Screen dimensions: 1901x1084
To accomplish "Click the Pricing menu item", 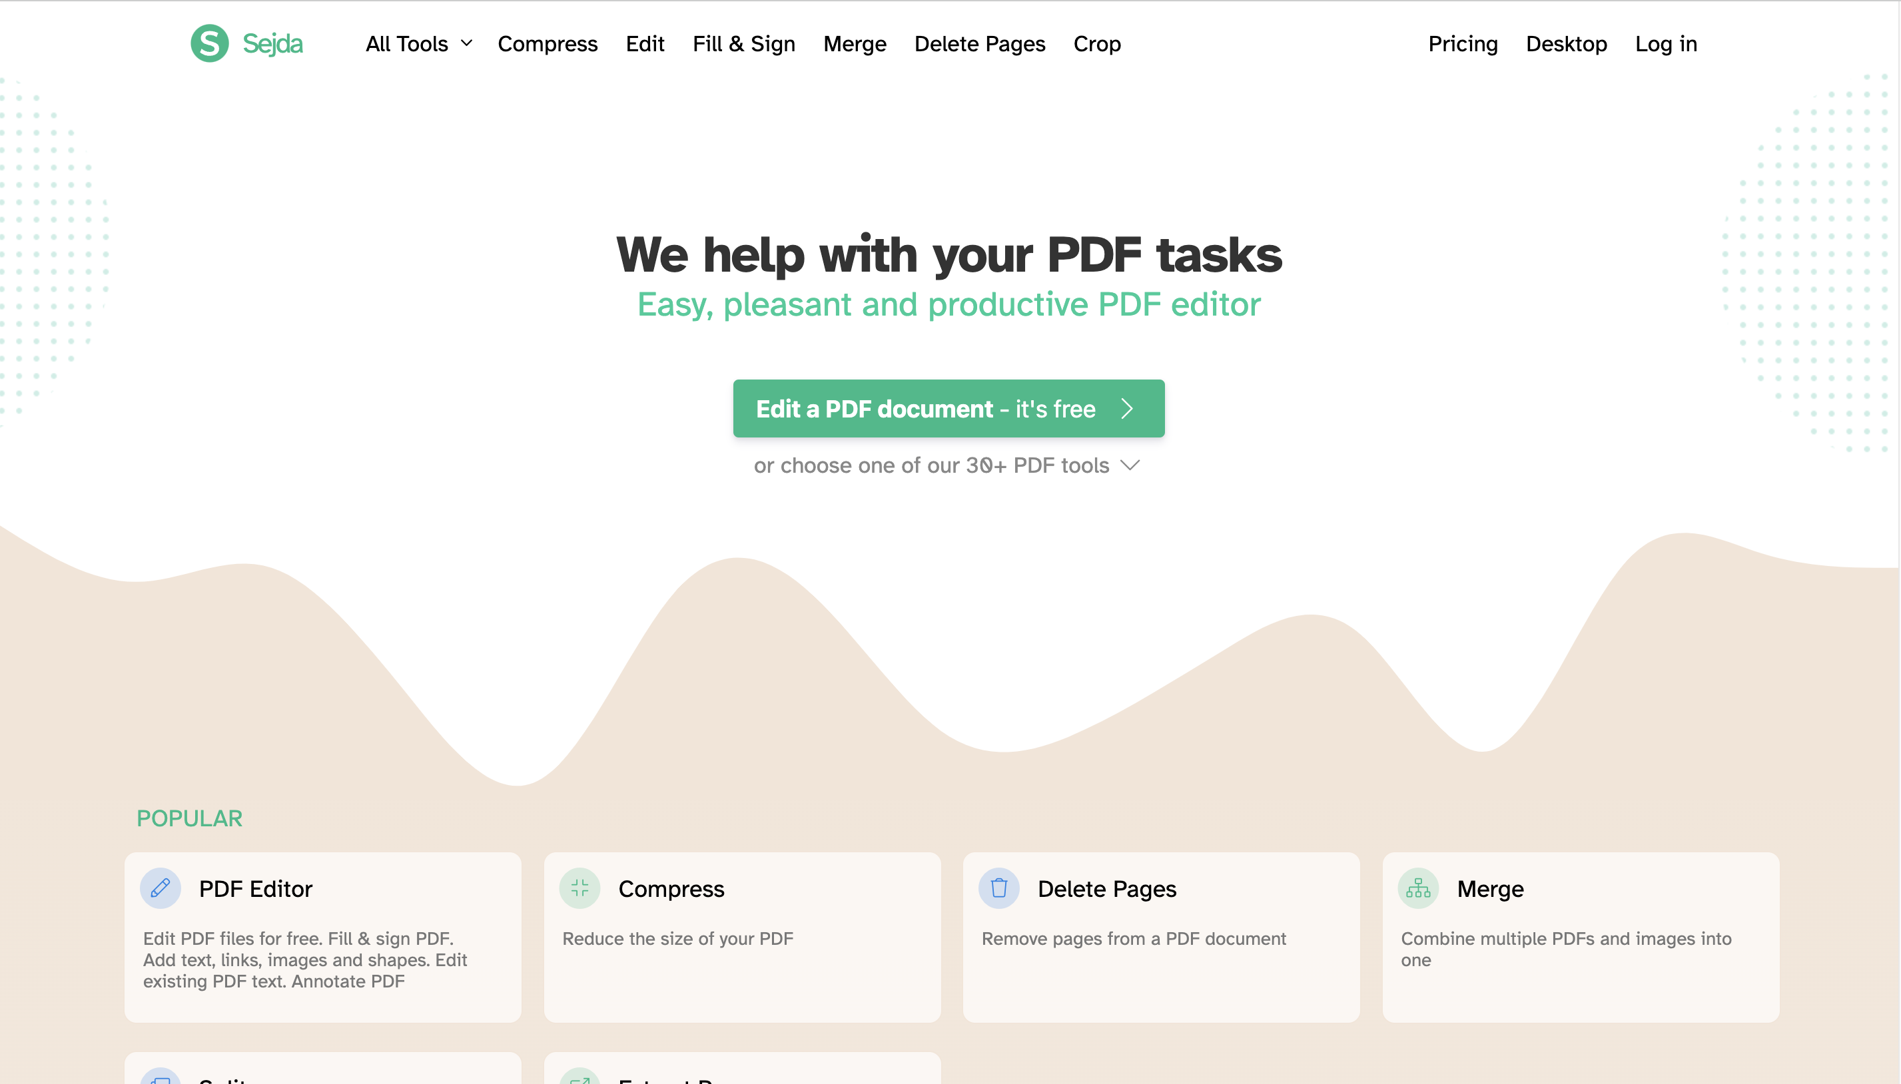I will click(1463, 43).
